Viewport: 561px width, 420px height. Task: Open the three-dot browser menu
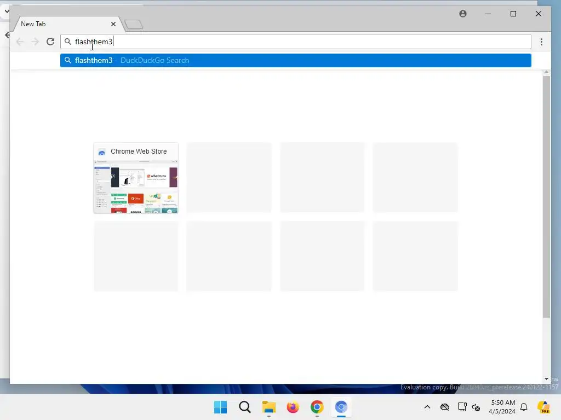tap(541, 42)
